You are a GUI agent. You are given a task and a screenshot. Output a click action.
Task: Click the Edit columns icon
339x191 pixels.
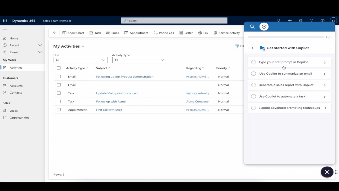(237, 46)
